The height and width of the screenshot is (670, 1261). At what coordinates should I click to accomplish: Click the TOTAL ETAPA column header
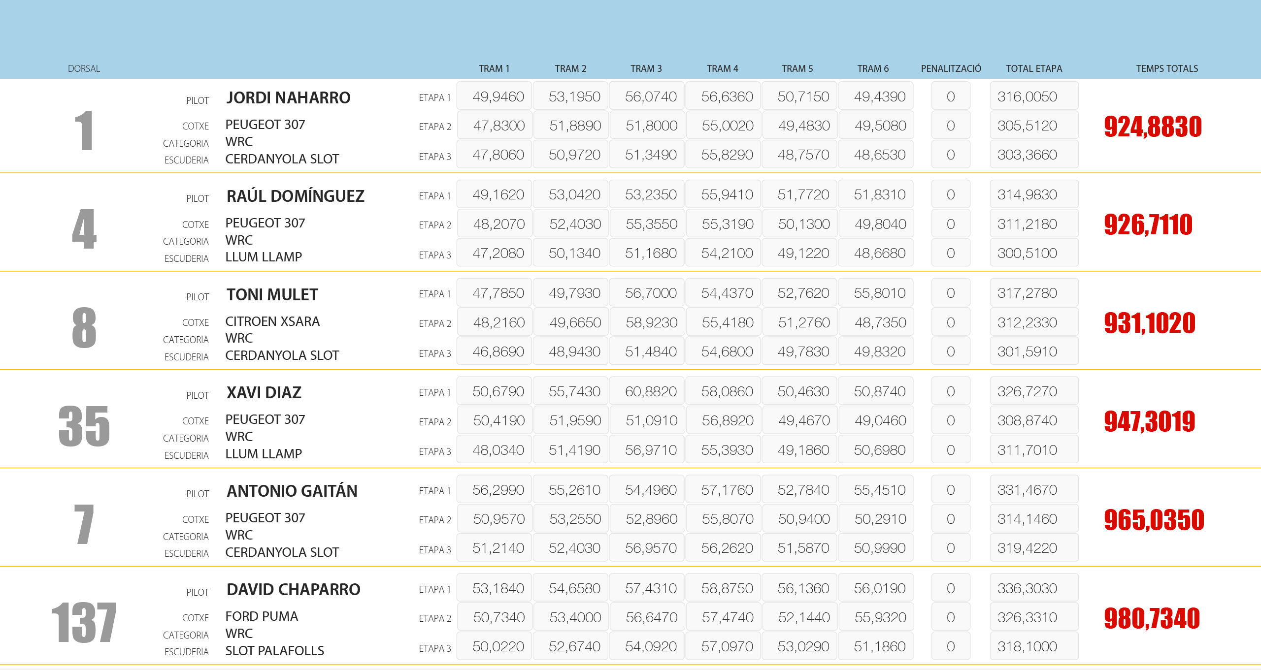pyautogui.click(x=1033, y=68)
